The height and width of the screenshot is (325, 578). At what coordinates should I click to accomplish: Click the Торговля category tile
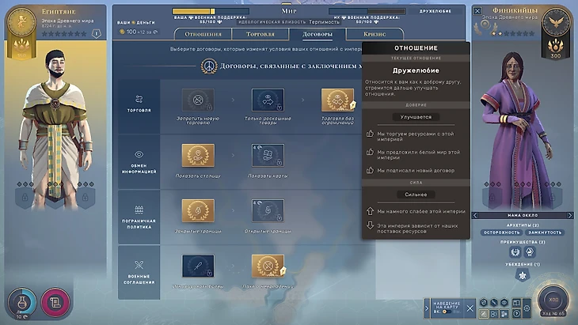[139, 107]
